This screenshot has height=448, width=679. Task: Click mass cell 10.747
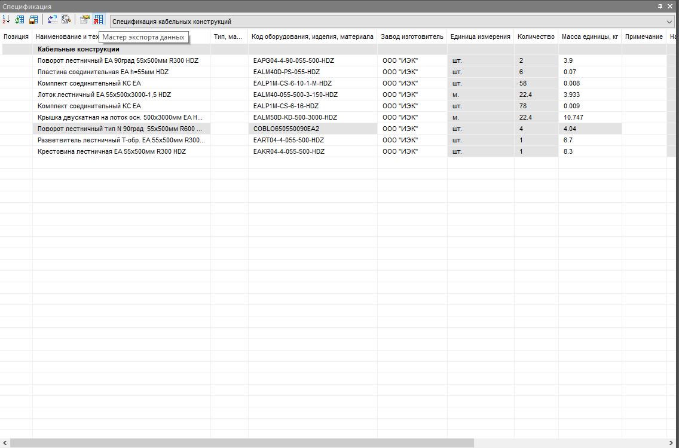(x=590, y=117)
